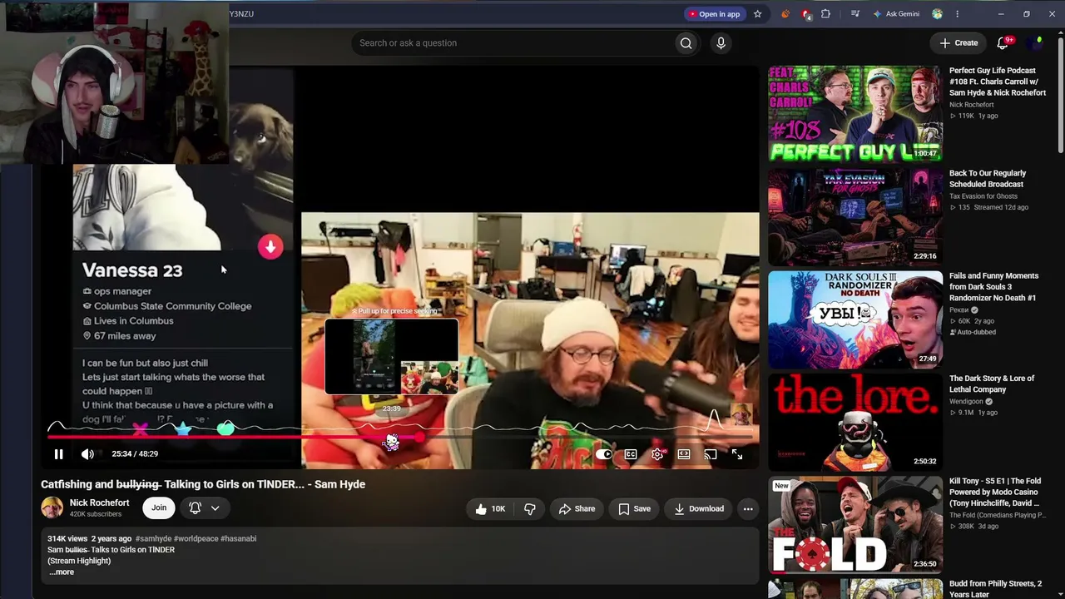Expand notification options chevron beside bell

coord(215,507)
